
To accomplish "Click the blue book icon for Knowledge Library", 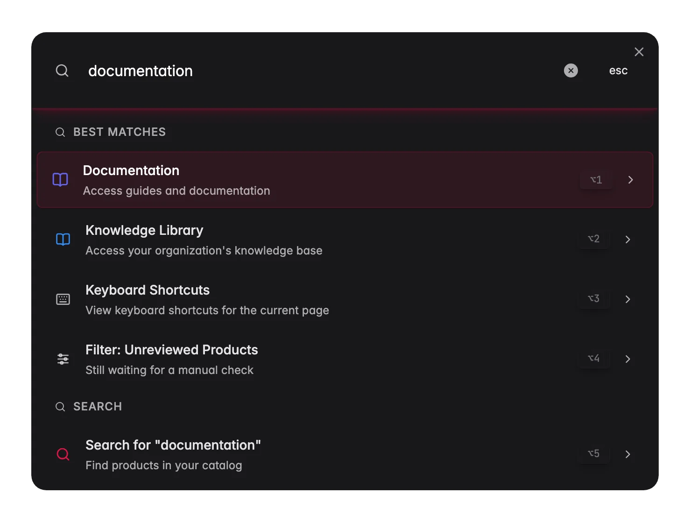I will pyautogui.click(x=63, y=240).
